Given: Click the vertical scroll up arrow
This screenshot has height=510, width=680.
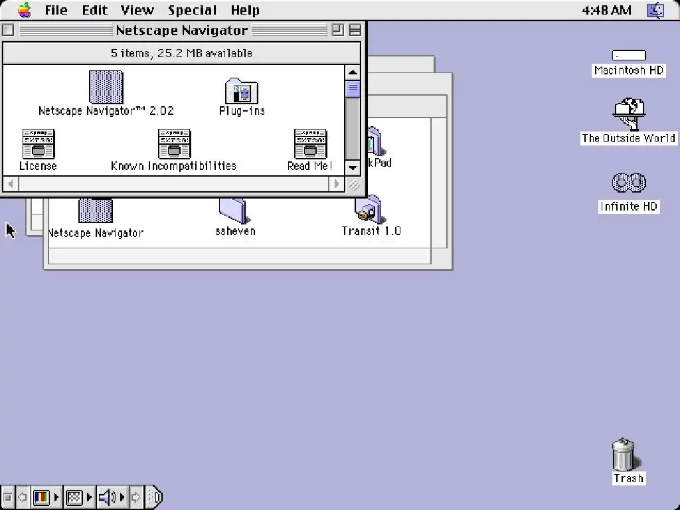Looking at the screenshot, I should pos(353,72).
